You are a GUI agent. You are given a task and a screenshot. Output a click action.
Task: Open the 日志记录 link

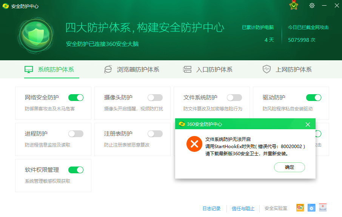(x=211, y=208)
